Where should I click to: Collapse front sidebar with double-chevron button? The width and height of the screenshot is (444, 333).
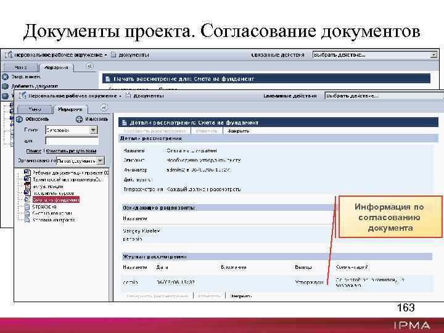click(x=104, y=107)
